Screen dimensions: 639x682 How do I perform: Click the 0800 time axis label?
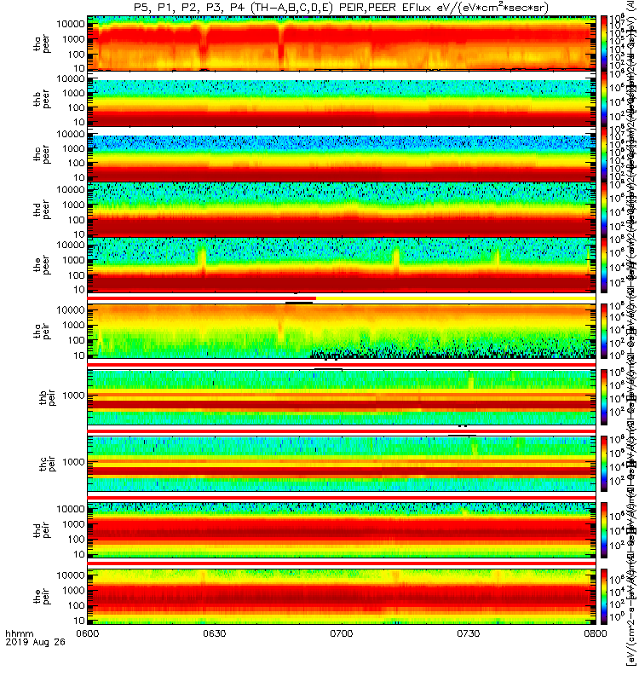595,633
